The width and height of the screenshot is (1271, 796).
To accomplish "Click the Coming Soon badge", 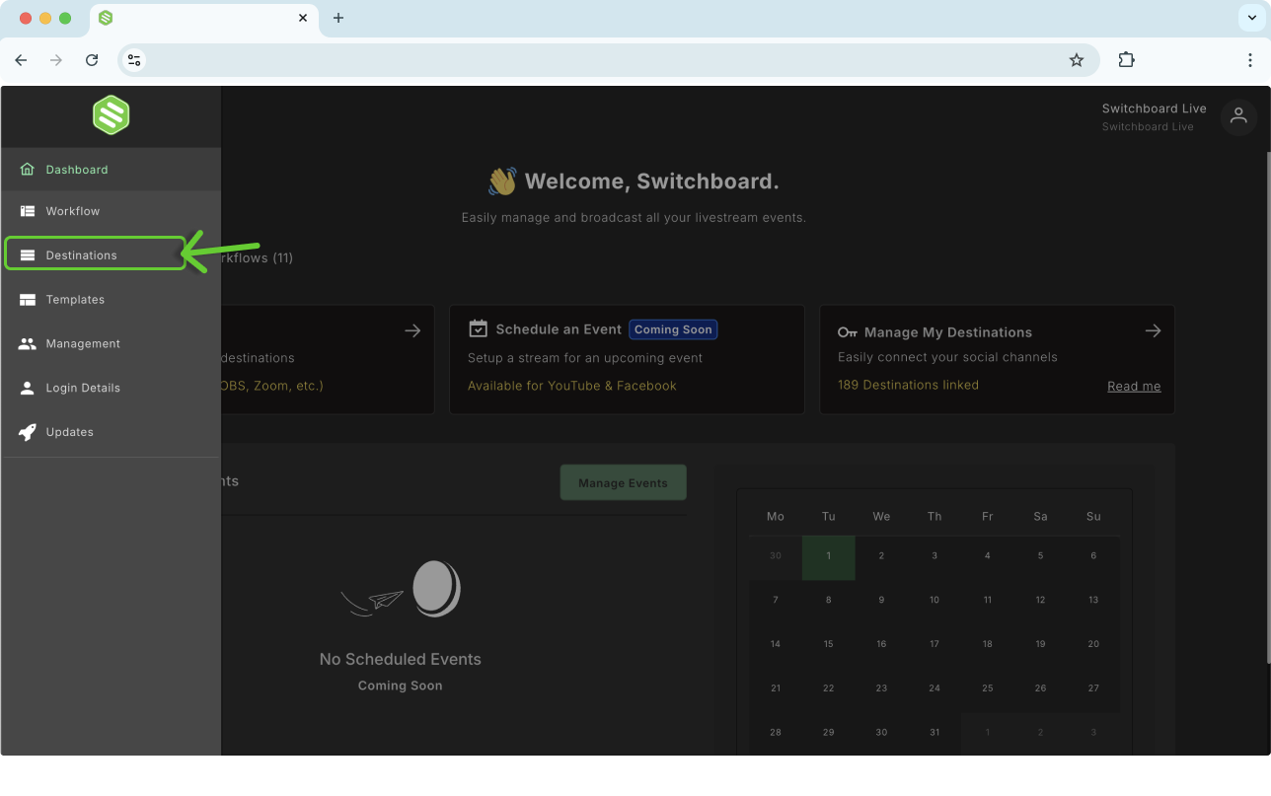I will pyautogui.click(x=674, y=329).
